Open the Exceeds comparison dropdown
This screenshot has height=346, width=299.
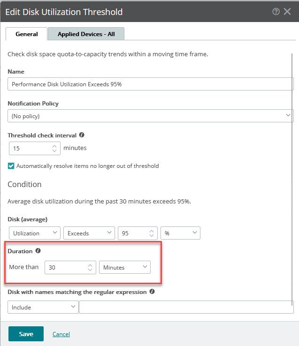[x=89, y=233]
